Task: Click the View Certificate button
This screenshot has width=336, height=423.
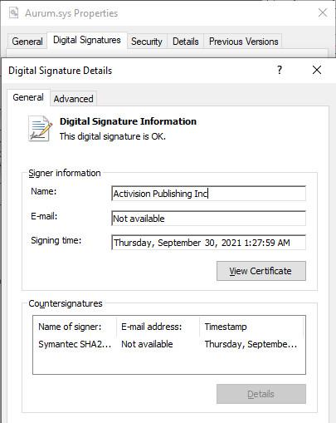Action: (x=261, y=271)
